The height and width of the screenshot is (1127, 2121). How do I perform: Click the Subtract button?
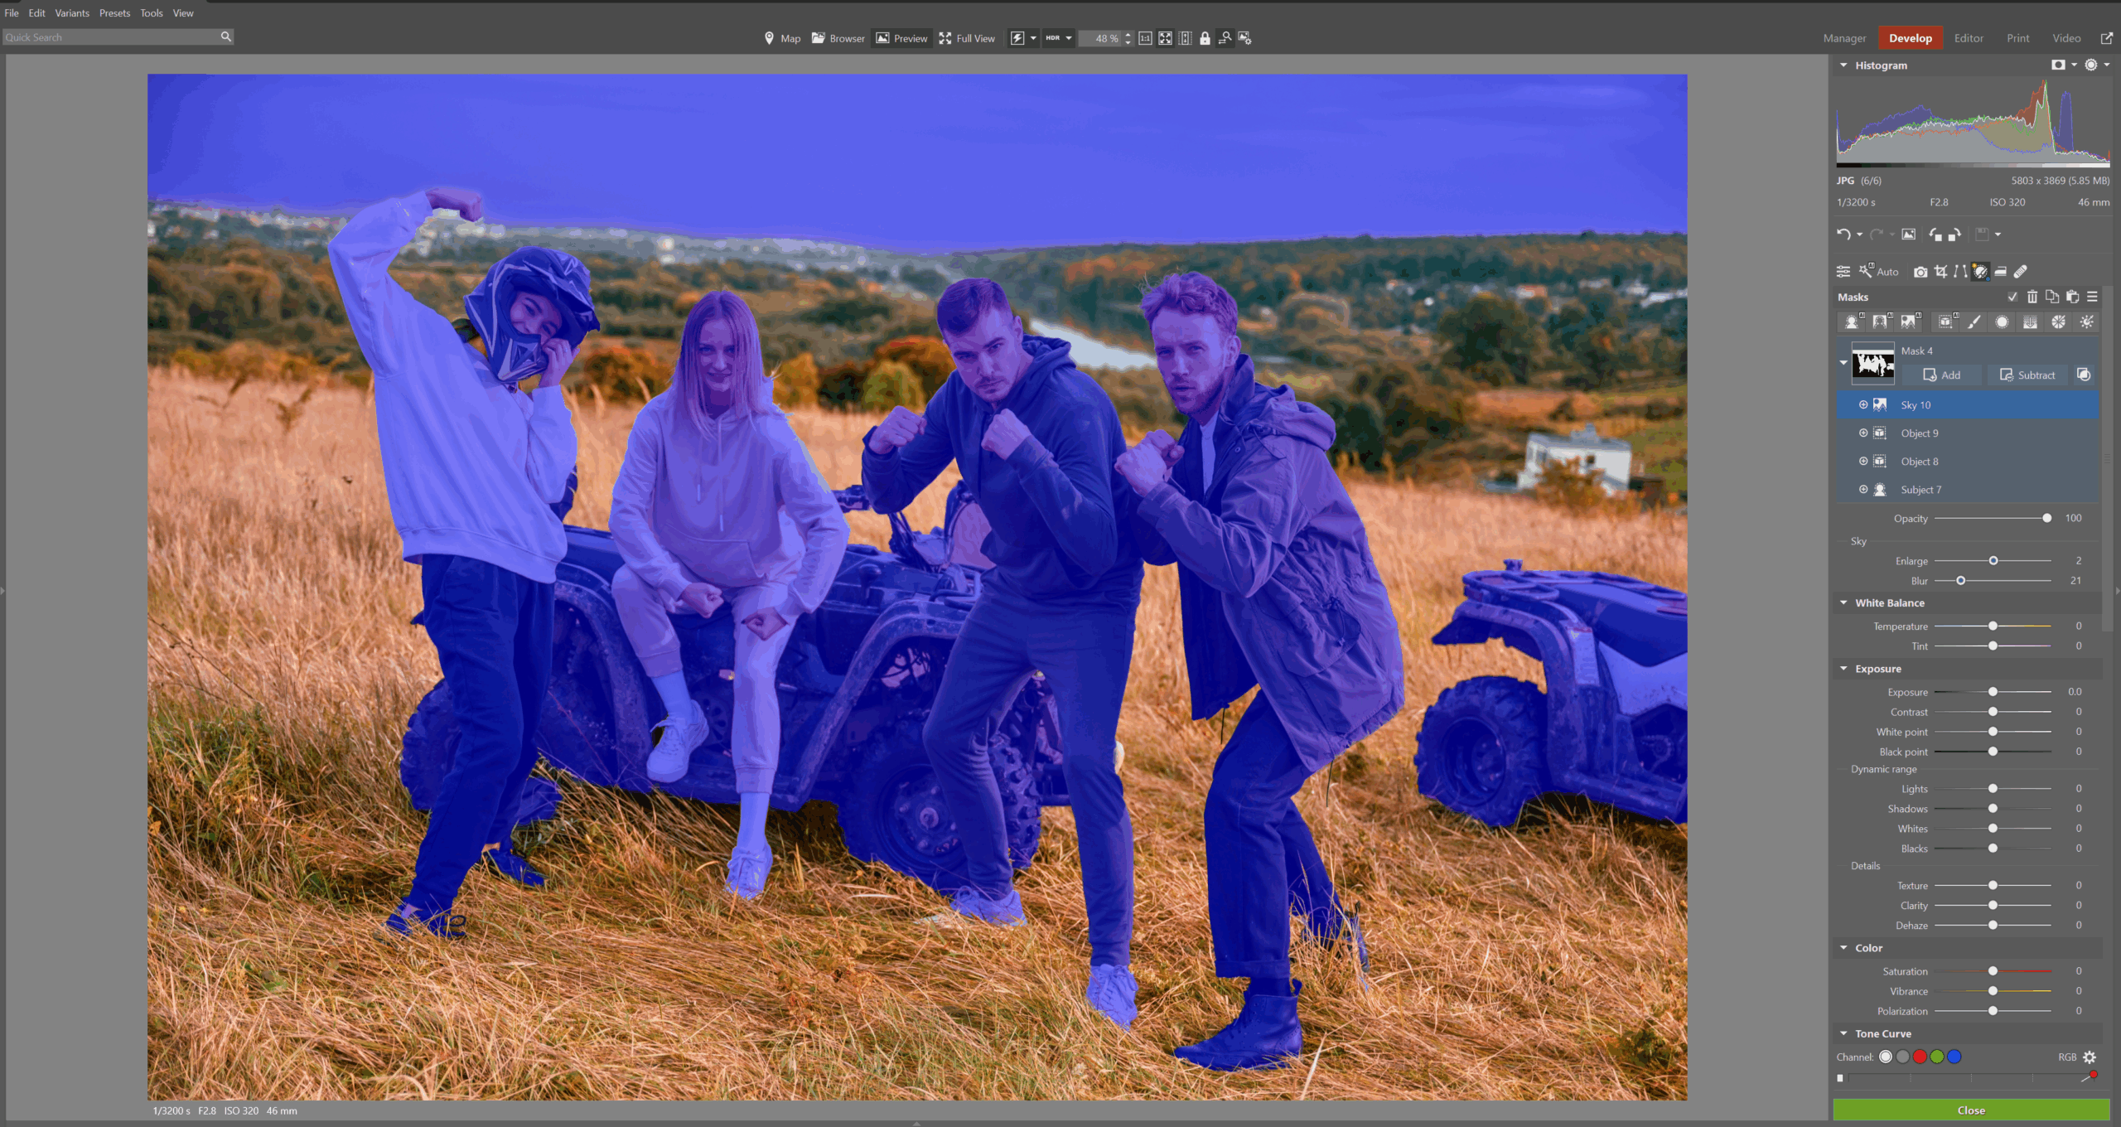[2027, 375]
